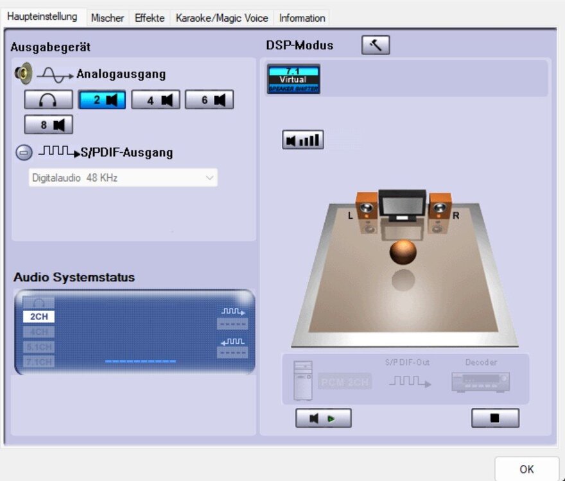Click the Decoder receiver icon
Screen dimensions: 565x481
click(x=481, y=382)
